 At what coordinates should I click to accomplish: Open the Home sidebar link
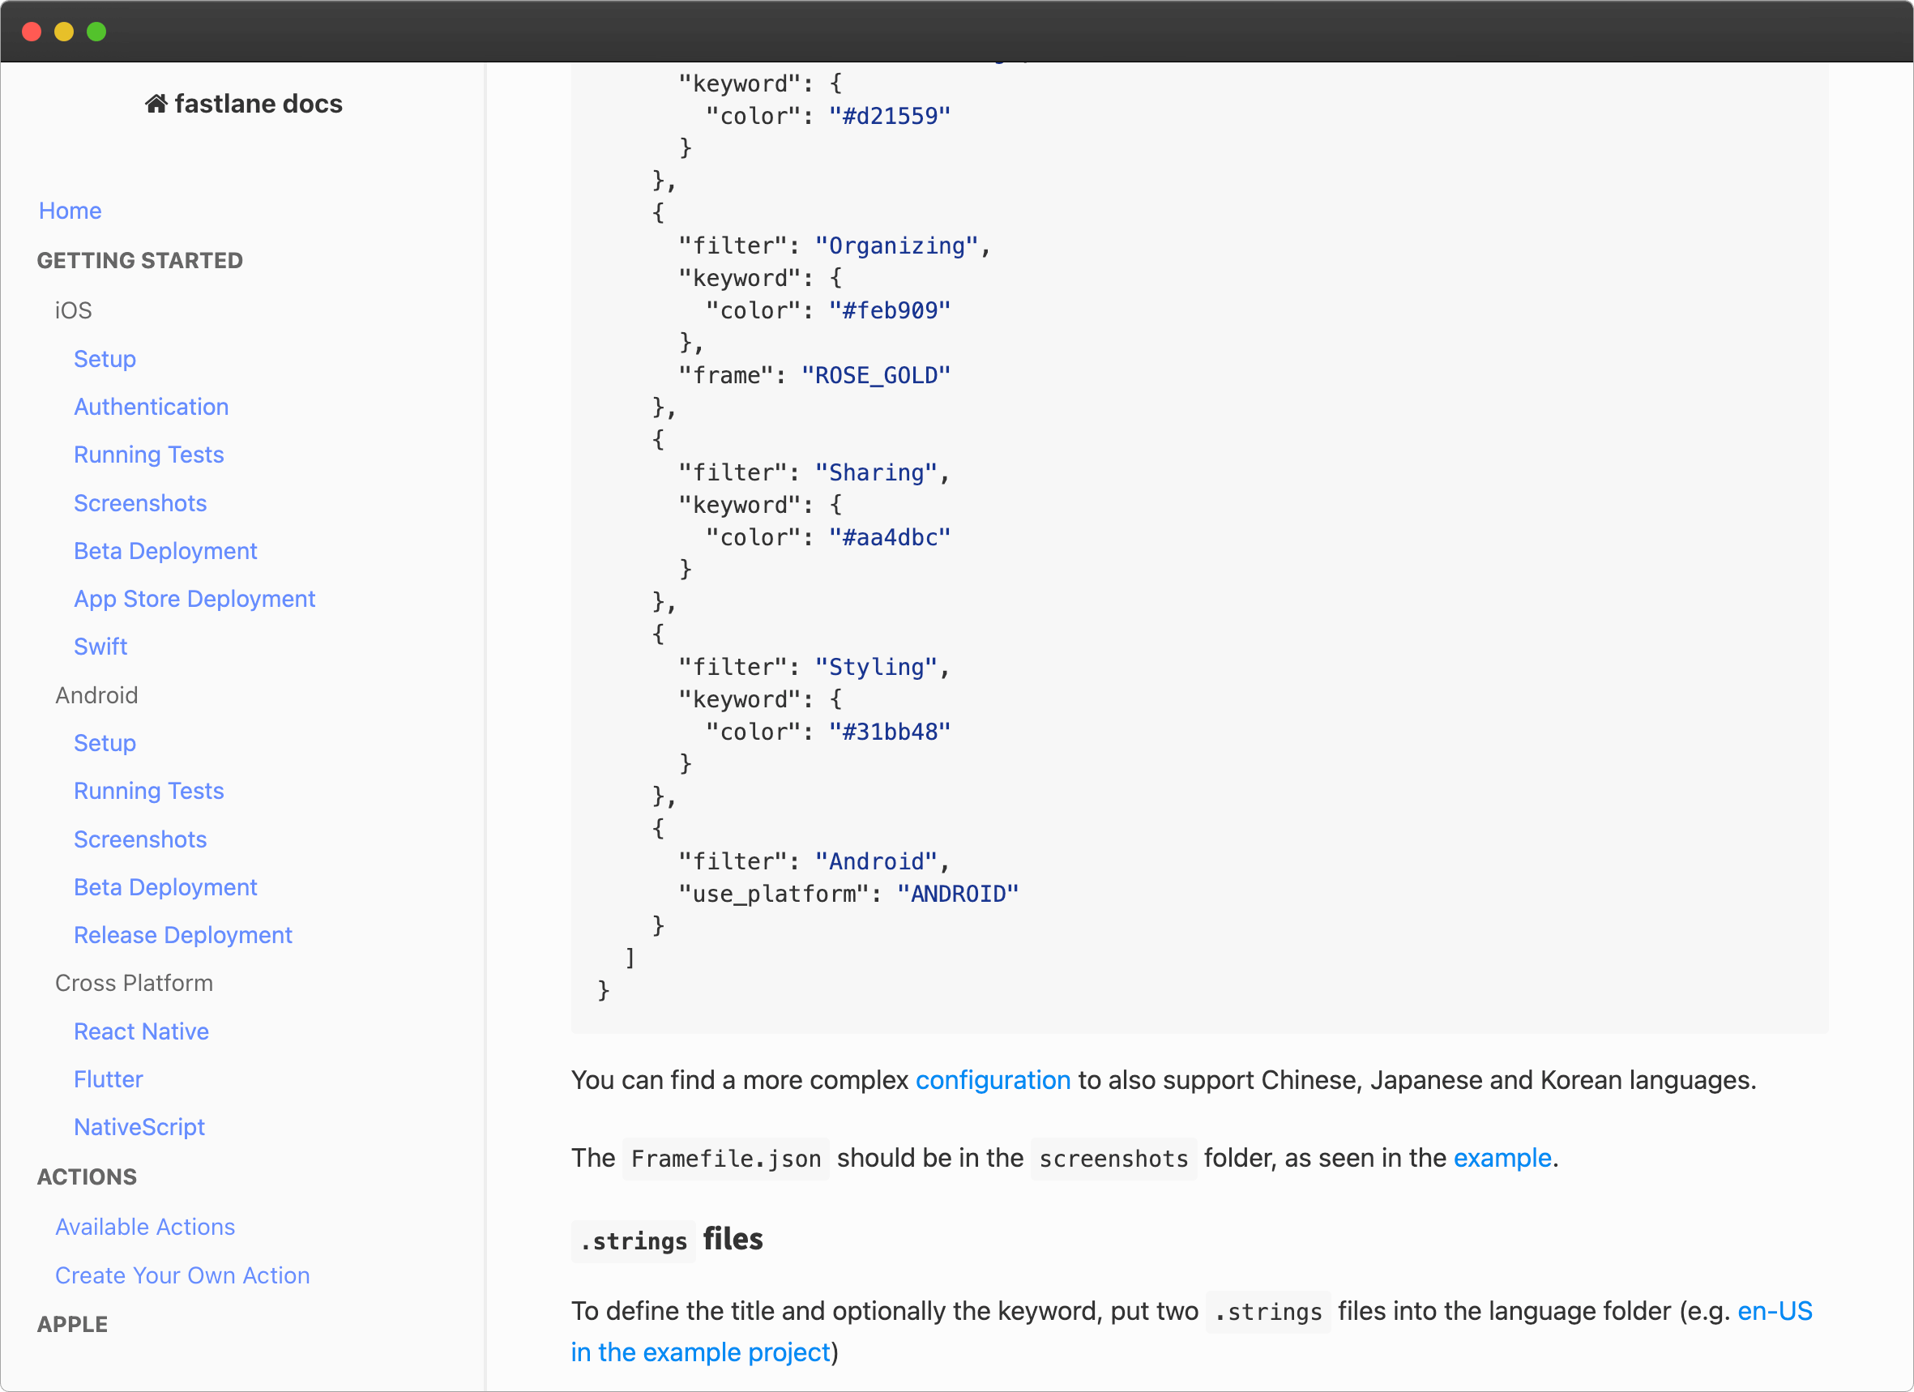click(x=70, y=211)
